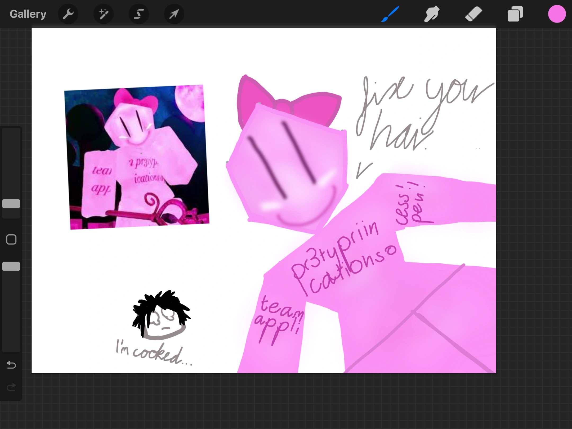Open the Adjustments magic wand menu

[104, 14]
